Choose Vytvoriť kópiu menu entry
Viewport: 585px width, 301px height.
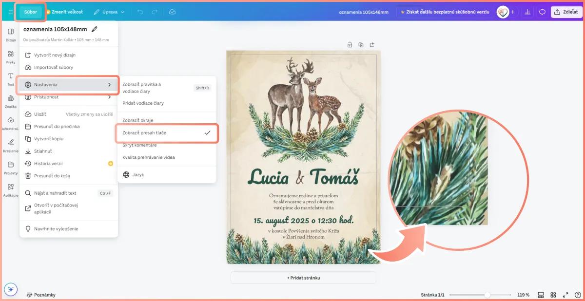coord(49,139)
